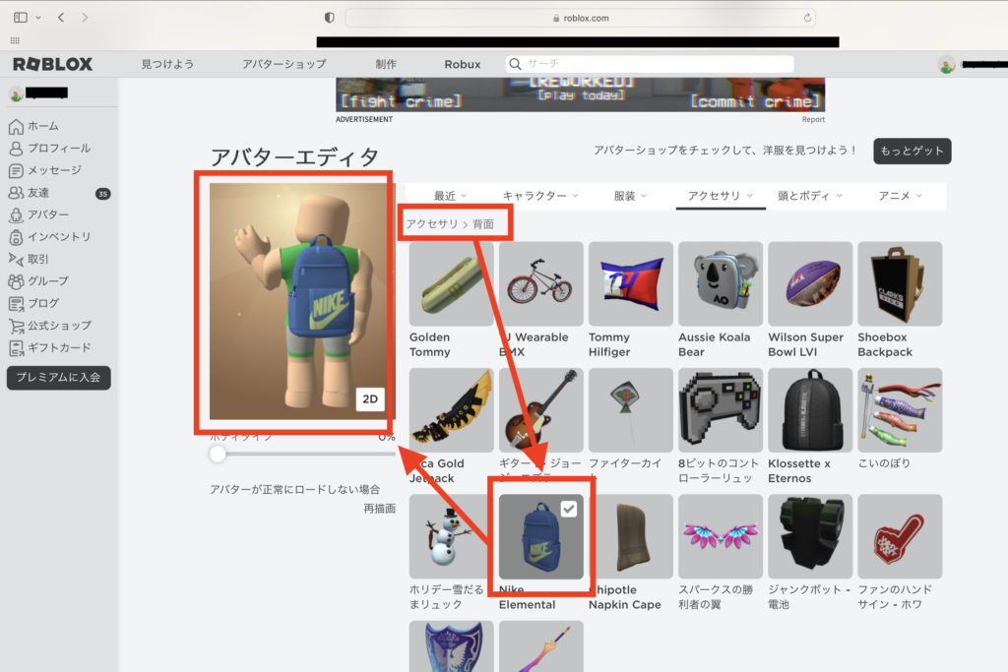Image resolution: width=1008 pixels, height=672 pixels.
Task: Open the gift card icon in the sidebar
Action: point(16,347)
